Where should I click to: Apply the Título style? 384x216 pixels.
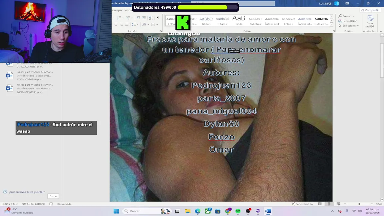point(239,21)
